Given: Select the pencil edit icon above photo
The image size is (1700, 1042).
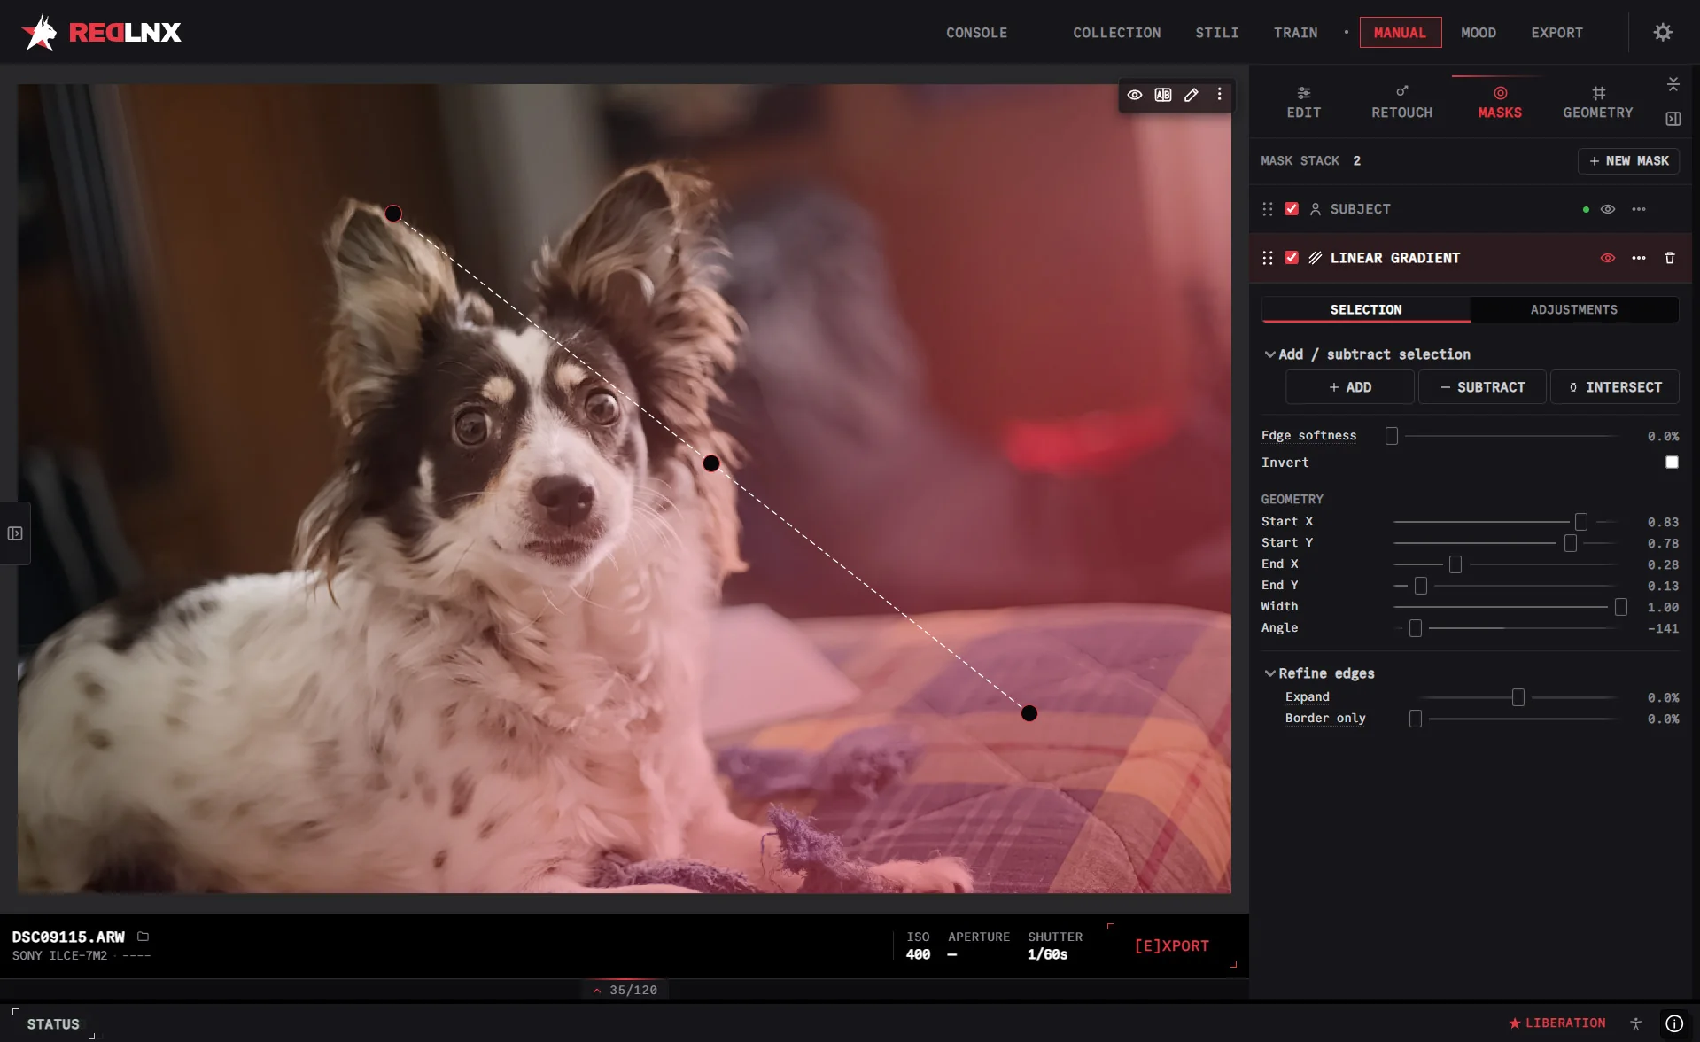Looking at the screenshot, I should pyautogui.click(x=1192, y=95).
